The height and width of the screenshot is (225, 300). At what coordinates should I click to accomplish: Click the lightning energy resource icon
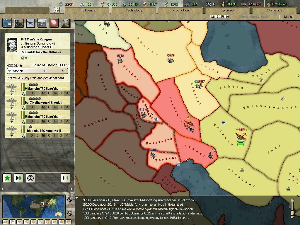click(61, 4)
